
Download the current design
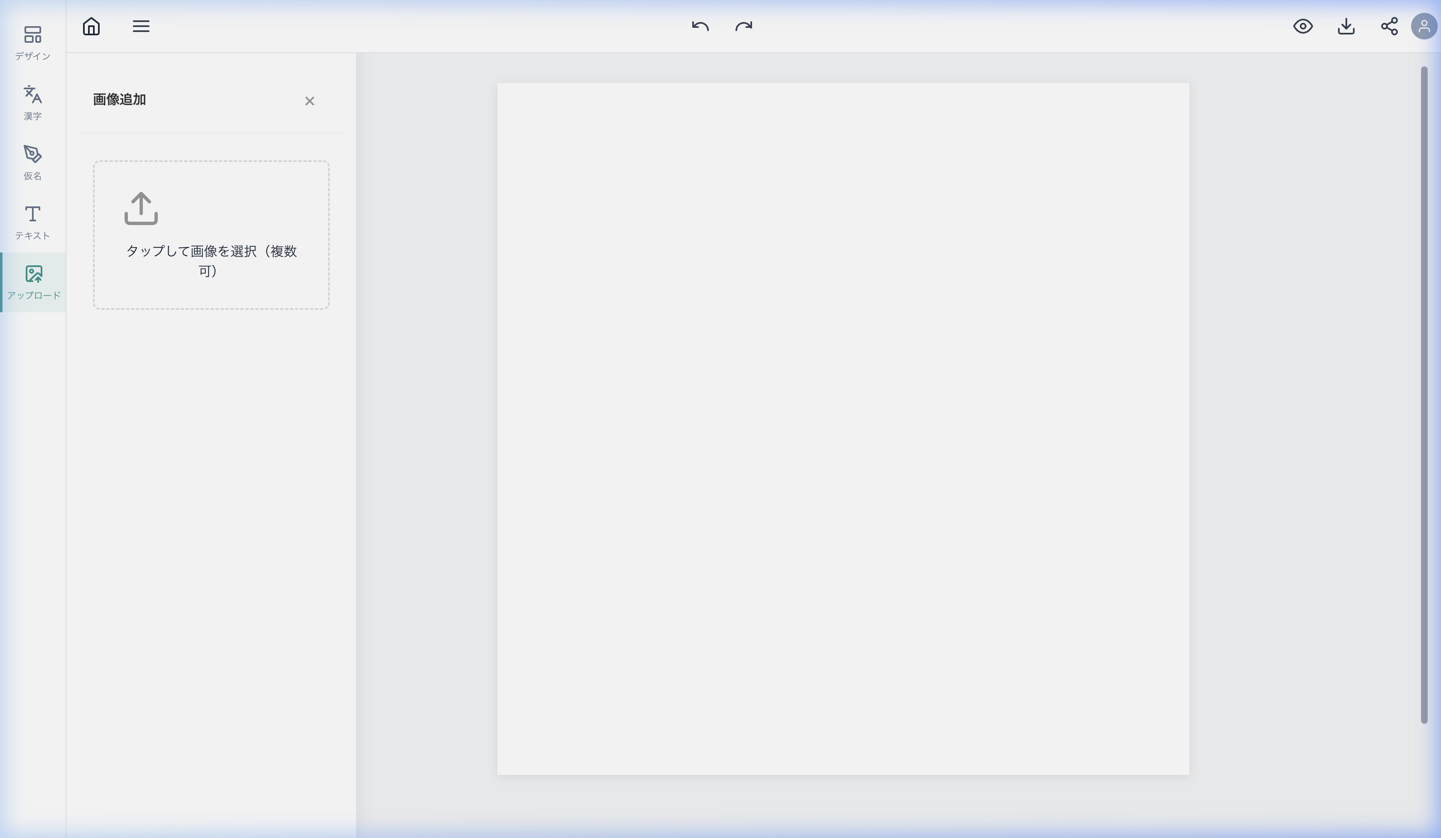[x=1347, y=26]
